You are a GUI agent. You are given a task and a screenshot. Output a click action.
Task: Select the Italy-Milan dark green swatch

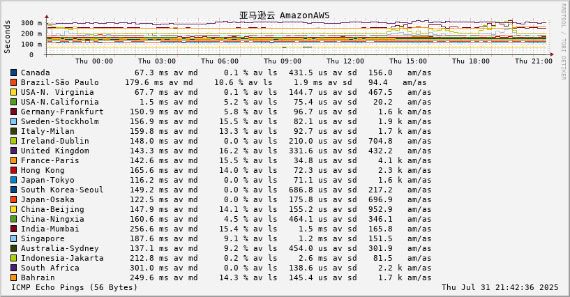click(x=13, y=132)
